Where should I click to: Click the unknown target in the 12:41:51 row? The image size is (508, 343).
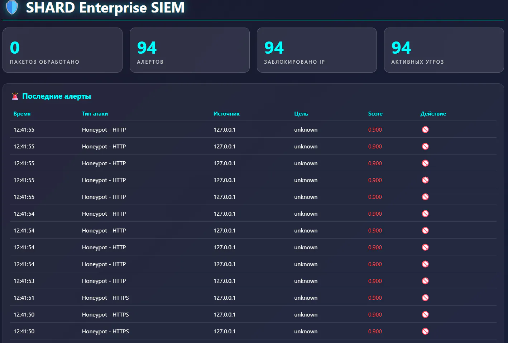tap(306, 298)
